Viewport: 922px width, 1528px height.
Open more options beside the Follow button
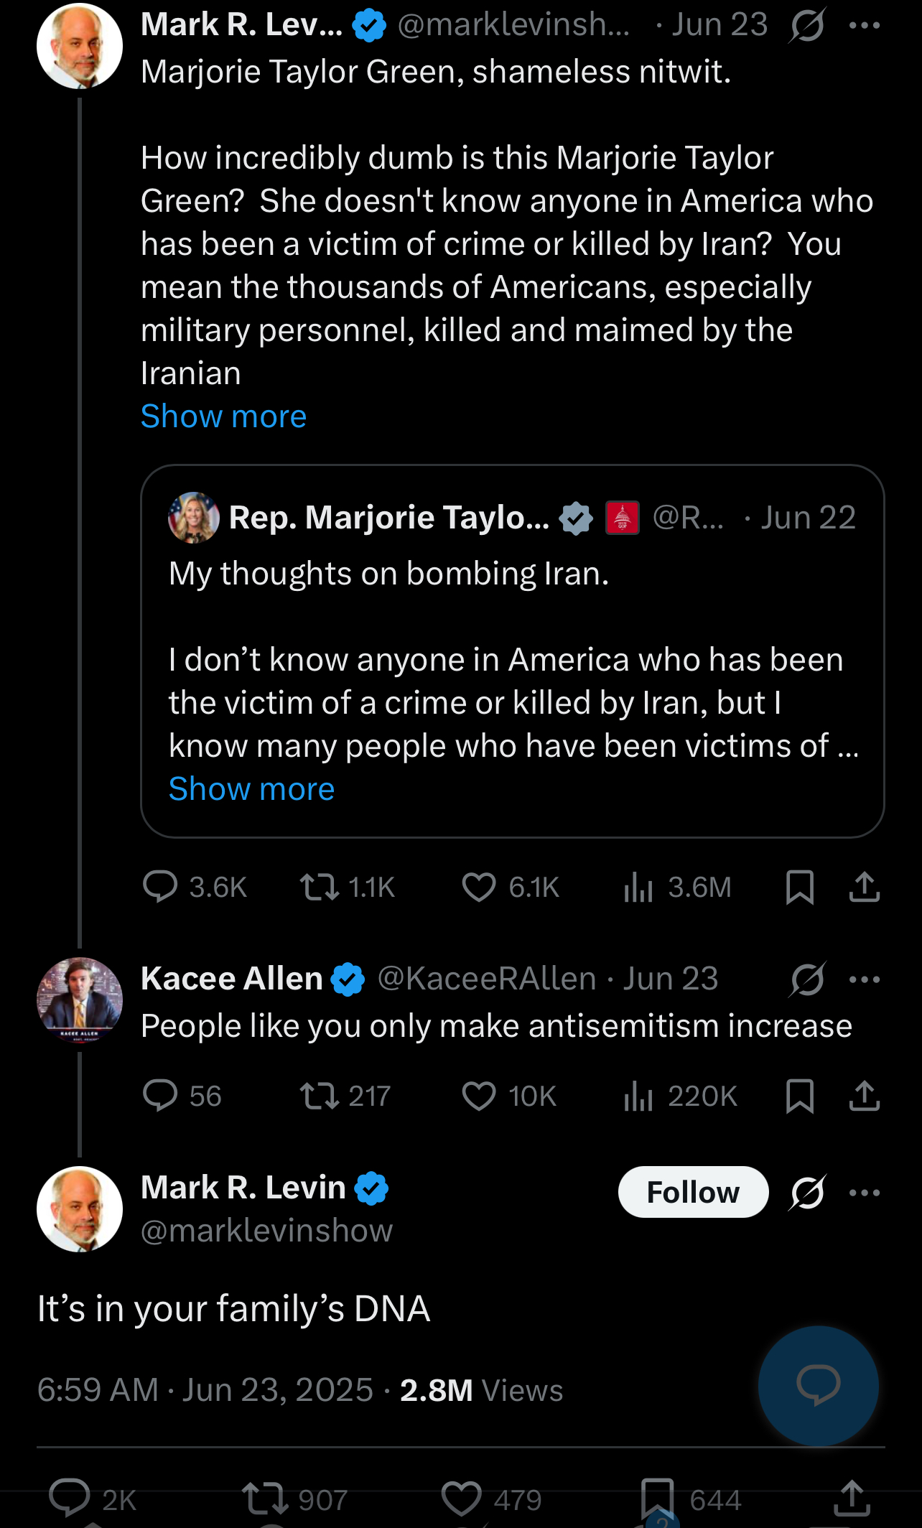point(864,1193)
